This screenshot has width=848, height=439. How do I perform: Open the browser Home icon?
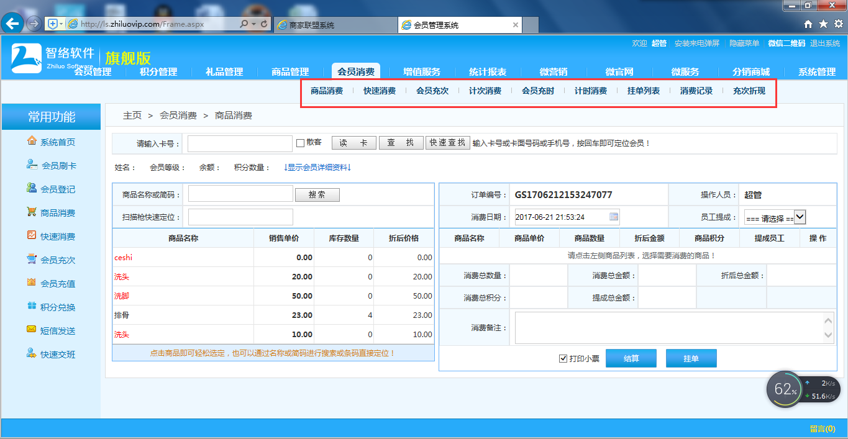point(808,24)
